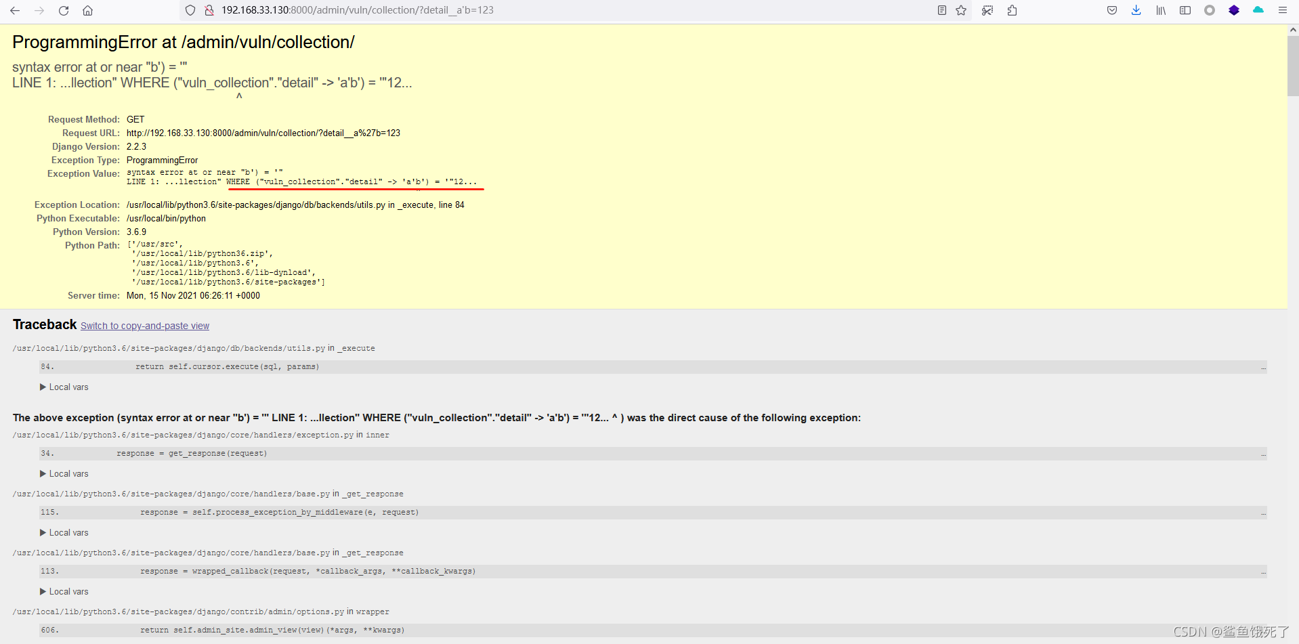1299x644 pixels.
Task: Open the screenshot tool icon
Action: click(x=987, y=10)
